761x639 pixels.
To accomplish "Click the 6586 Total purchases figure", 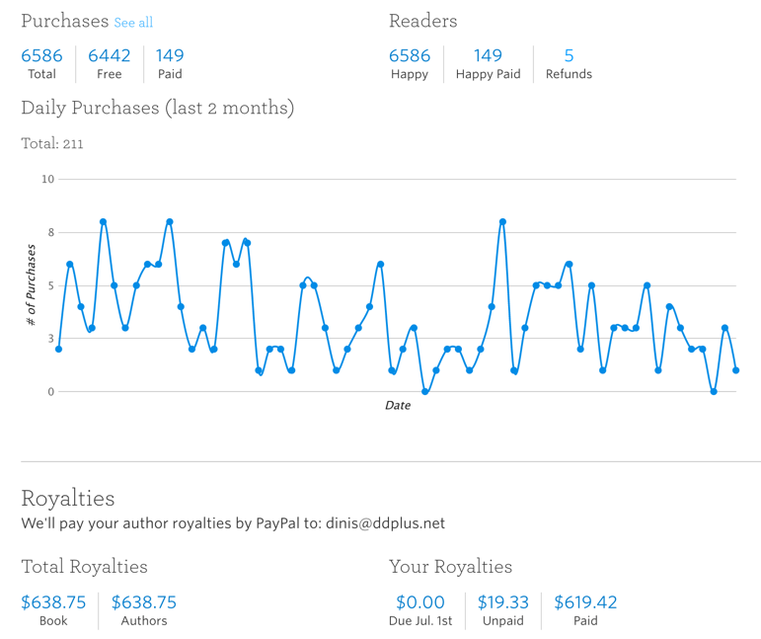I will tap(41, 56).
